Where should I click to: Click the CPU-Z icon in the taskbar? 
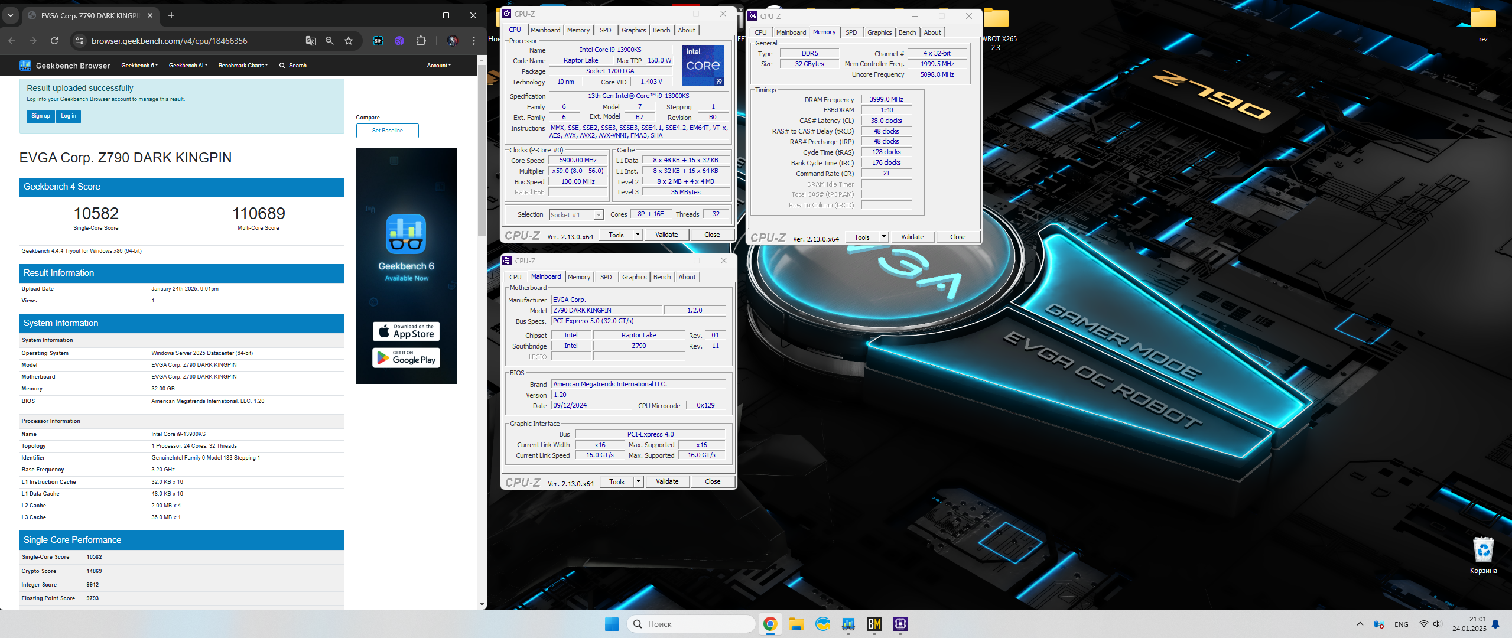point(900,624)
